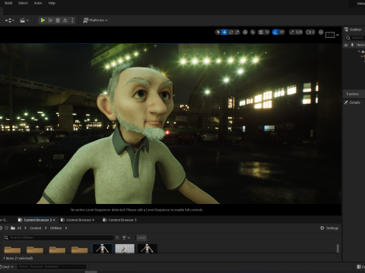
Task: Click the Skip/Advance frame button
Action: 50,20
